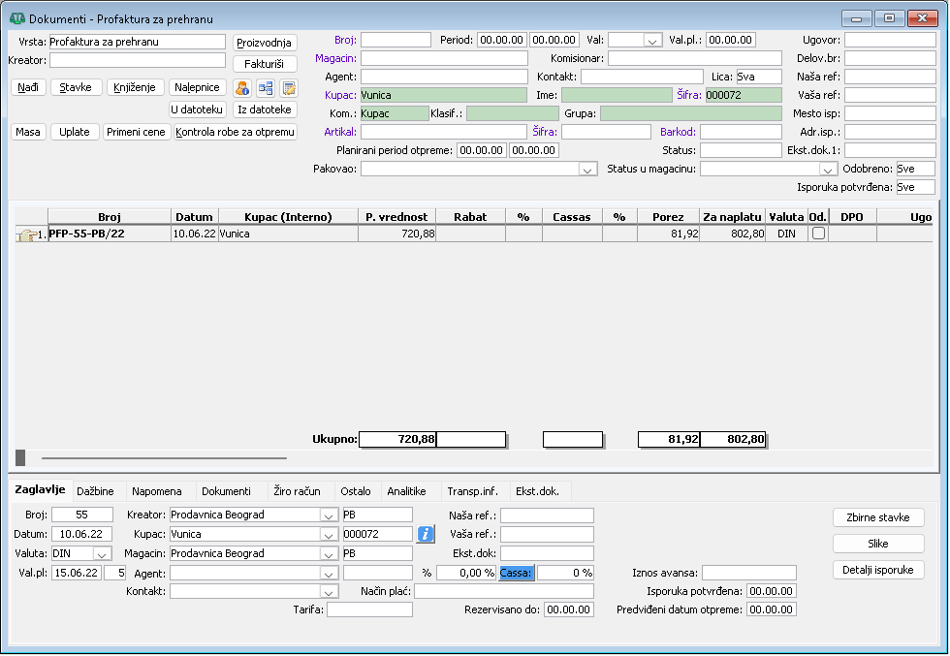
Task: Click the Fakturiši button
Action: point(265,64)
